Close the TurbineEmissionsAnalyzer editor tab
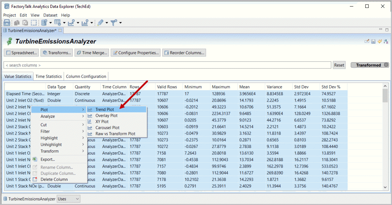This screenshot has height=205, width=392. 60,31
